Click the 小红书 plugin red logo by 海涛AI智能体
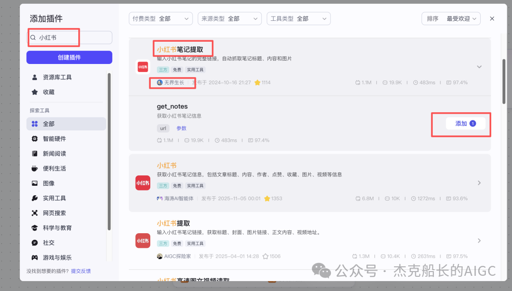Screen dimensions: 512x291 (143, 183)
